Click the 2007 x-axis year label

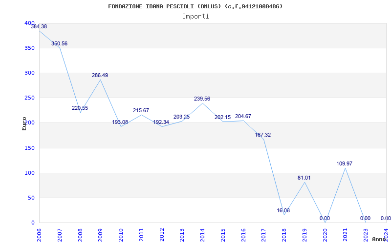[60, 235]
